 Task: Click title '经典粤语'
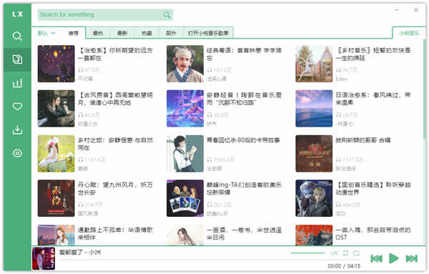pos(245,54)
